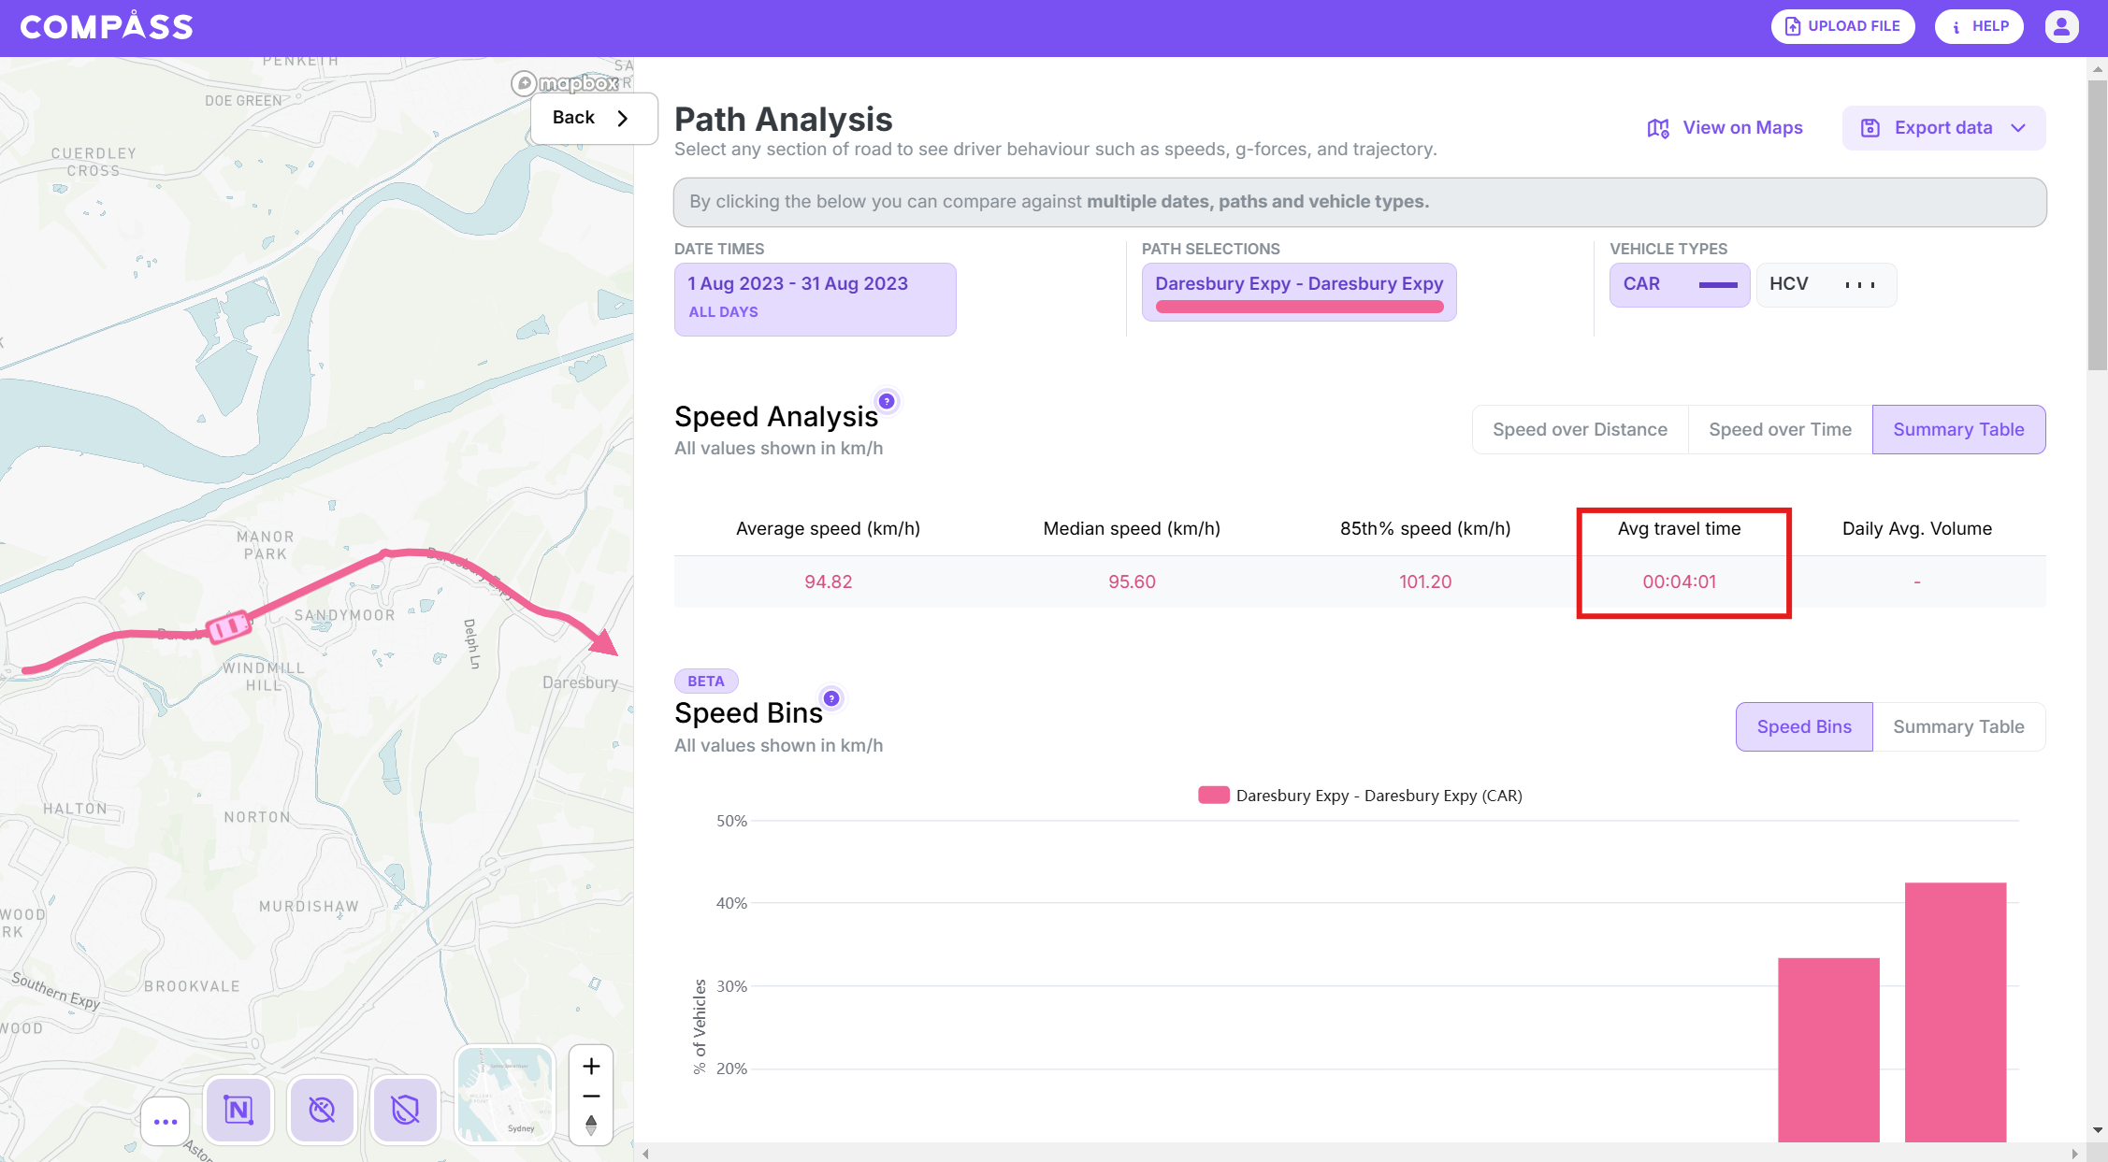Click the Mapbox logo on map
Viewport: 2108px width, 1162px height.
(566, 83)
